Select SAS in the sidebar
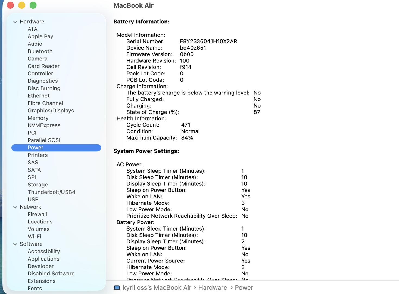 pos(33,163)
